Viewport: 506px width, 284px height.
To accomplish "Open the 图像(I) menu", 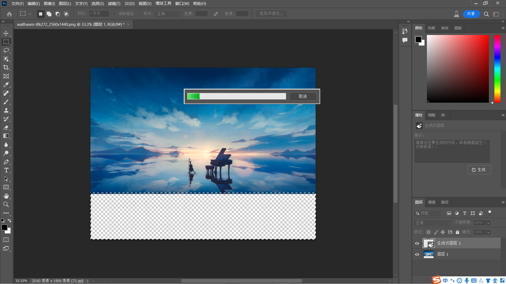I will click(x=49, y=3).
